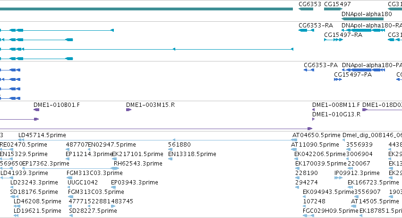
Task: Click the 3556907 EST label
Action: (x=367, y=192)
